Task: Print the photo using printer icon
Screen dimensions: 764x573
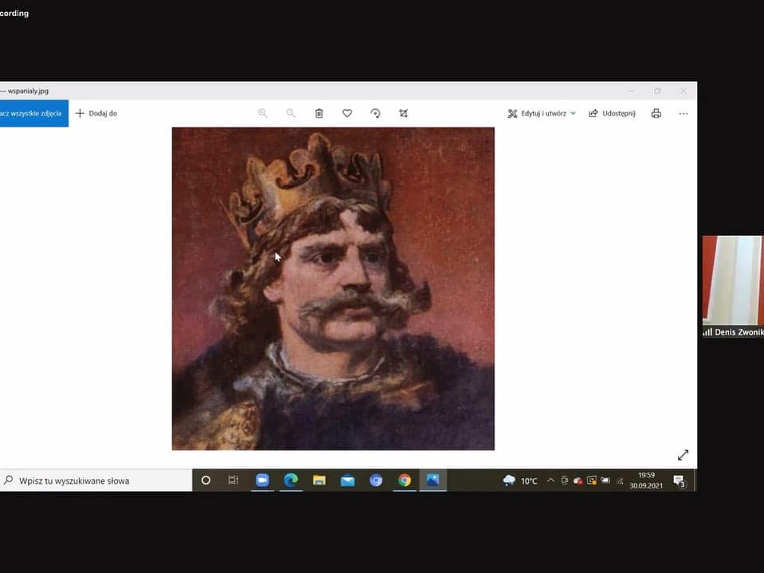Action: click(x=656, y=113)
